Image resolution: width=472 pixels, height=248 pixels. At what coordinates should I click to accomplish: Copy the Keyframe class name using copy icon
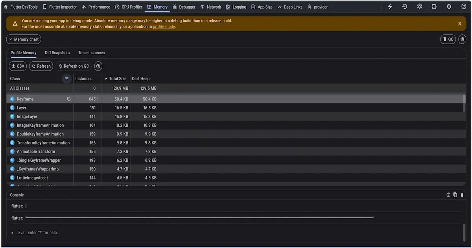[x=69, y=99]
